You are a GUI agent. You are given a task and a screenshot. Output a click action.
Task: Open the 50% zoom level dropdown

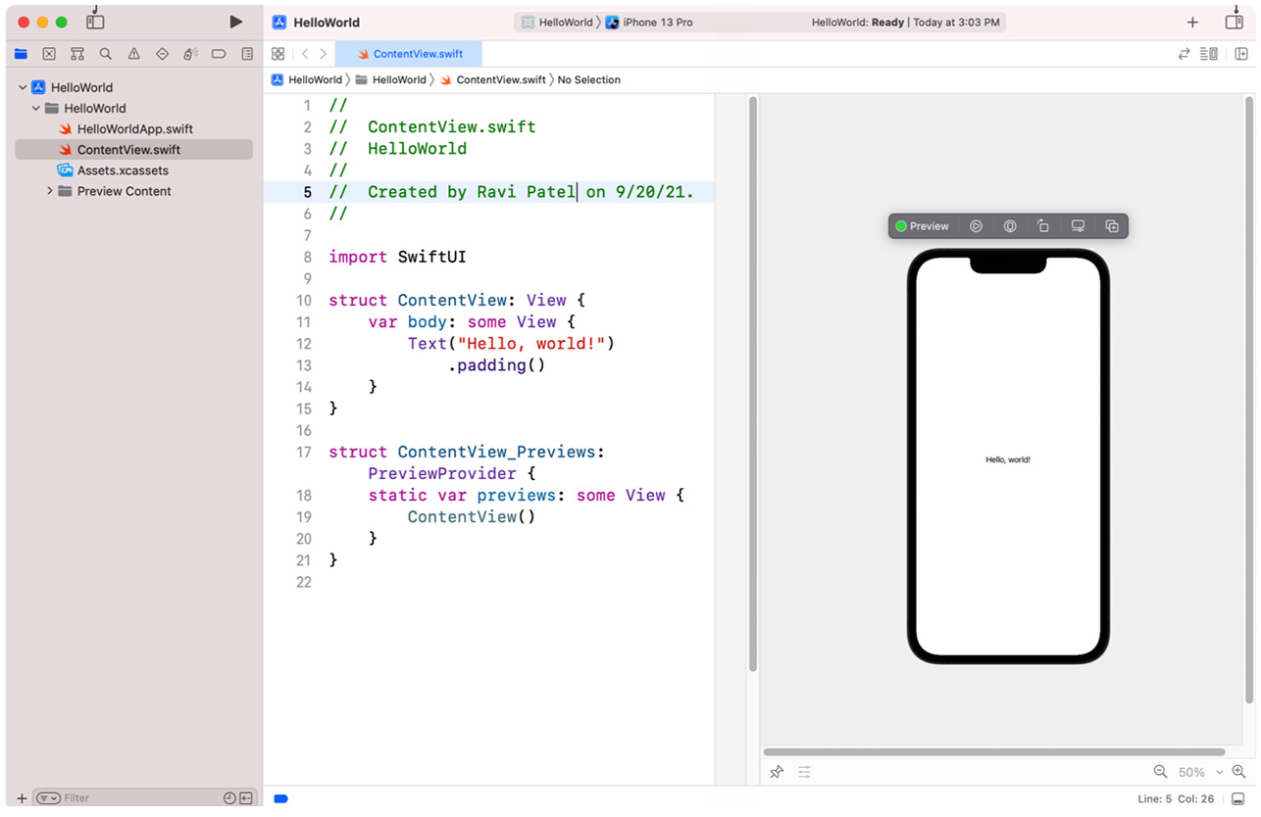click(x=1200, y=772)
